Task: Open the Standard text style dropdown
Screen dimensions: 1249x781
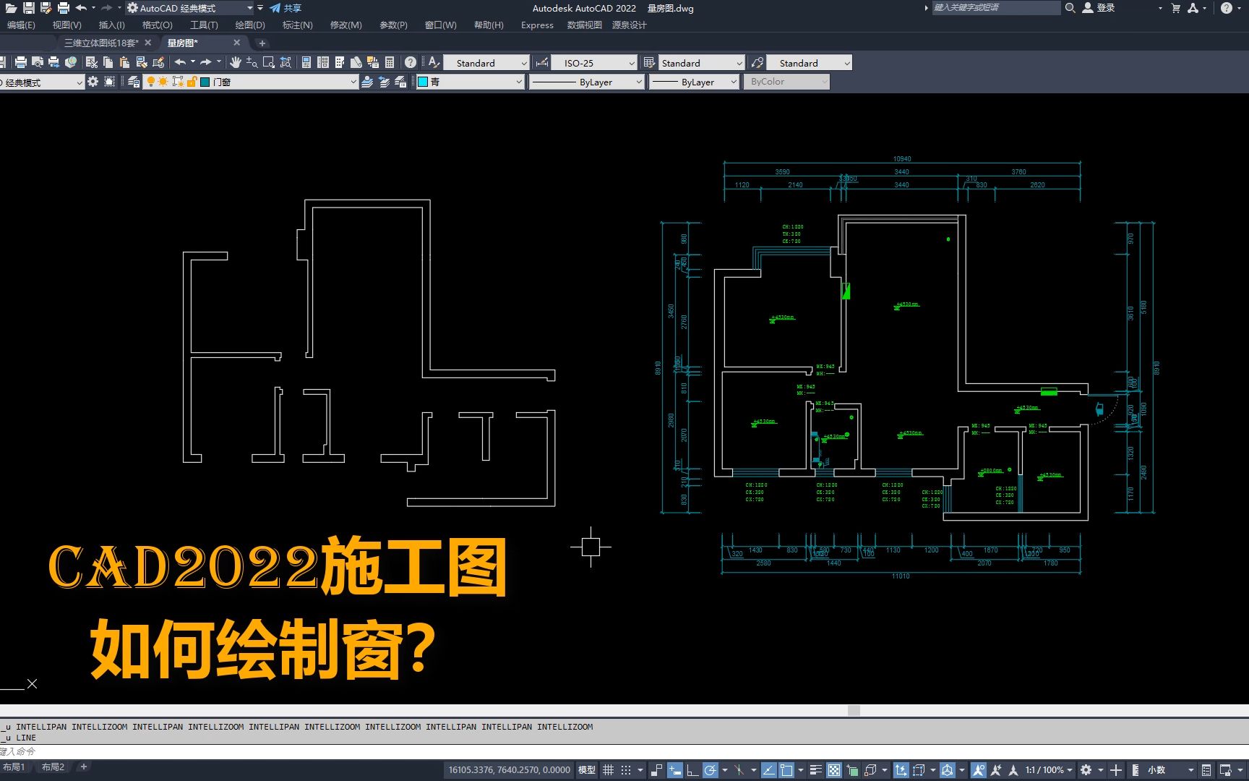Action: click(x=524, y=63)
